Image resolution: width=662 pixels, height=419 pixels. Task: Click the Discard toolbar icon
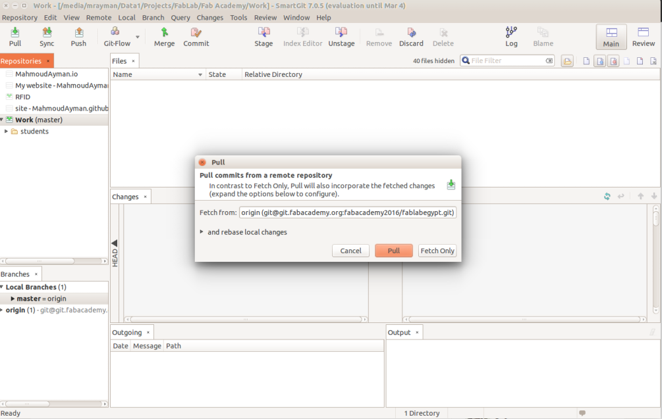coord(411,37)
